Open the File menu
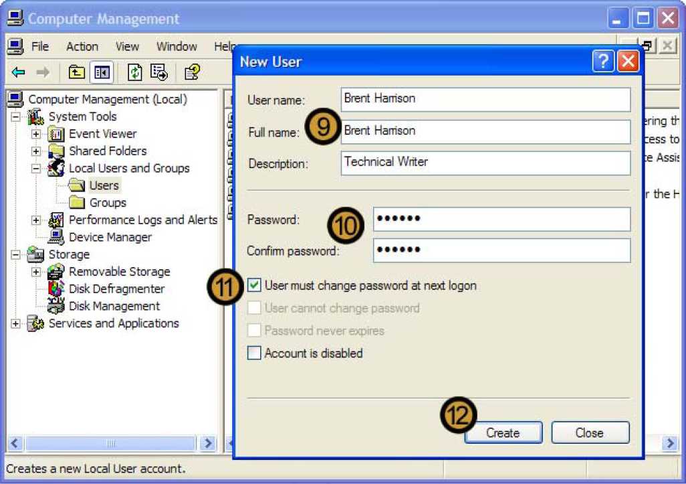The width and height of the screenshot is (686, 484). [x=40, y=46]
